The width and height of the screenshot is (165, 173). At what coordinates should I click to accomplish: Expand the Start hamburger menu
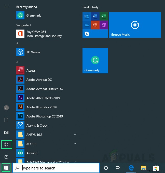[x=6, y=7]
